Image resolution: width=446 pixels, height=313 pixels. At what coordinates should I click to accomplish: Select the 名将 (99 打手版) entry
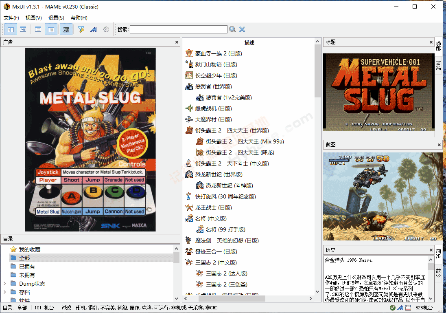pos(225,229)
